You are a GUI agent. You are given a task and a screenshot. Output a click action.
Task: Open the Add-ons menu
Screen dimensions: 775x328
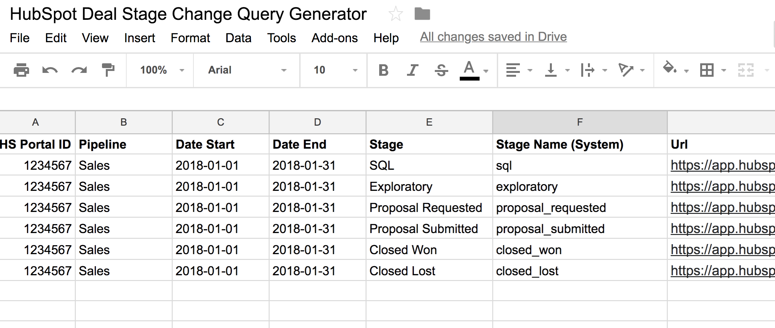(334, 38)
